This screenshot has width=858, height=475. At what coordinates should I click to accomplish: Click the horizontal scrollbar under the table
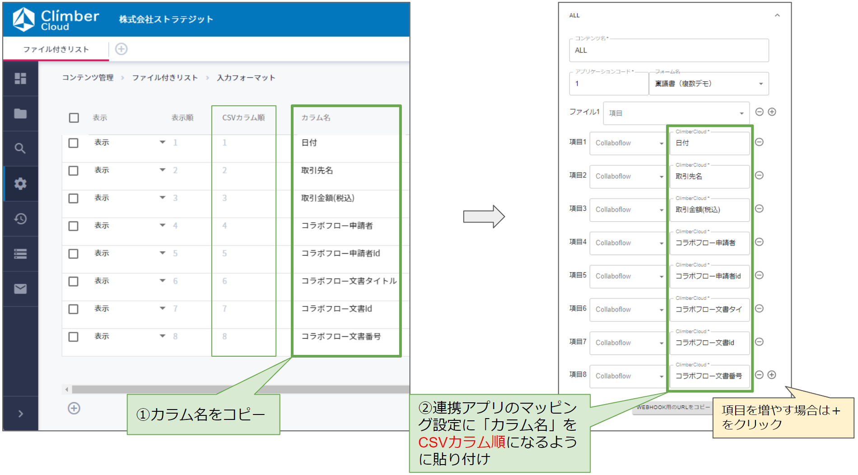[240, 389]
